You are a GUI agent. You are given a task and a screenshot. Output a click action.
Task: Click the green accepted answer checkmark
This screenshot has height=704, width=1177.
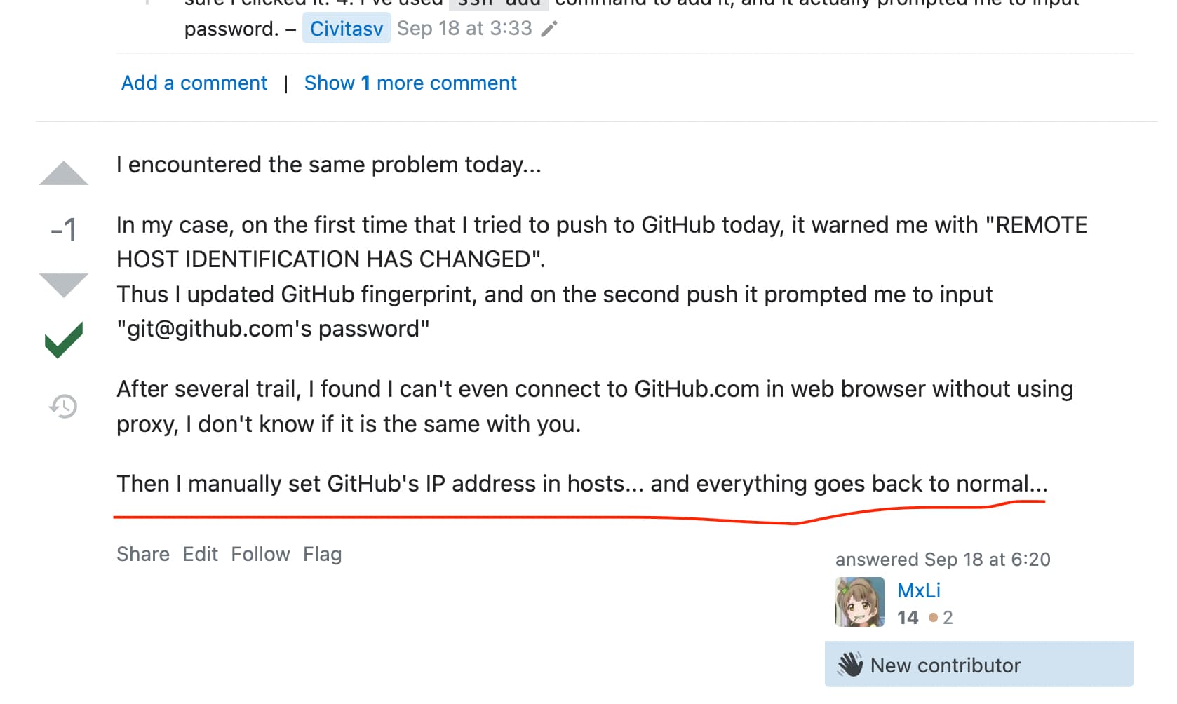[x=64, y=340]
